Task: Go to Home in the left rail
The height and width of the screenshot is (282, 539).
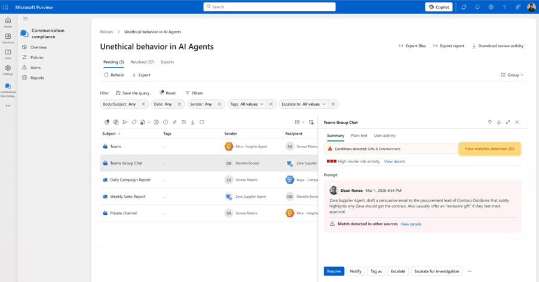Action: pyautogui.click(x=8, y=23)
